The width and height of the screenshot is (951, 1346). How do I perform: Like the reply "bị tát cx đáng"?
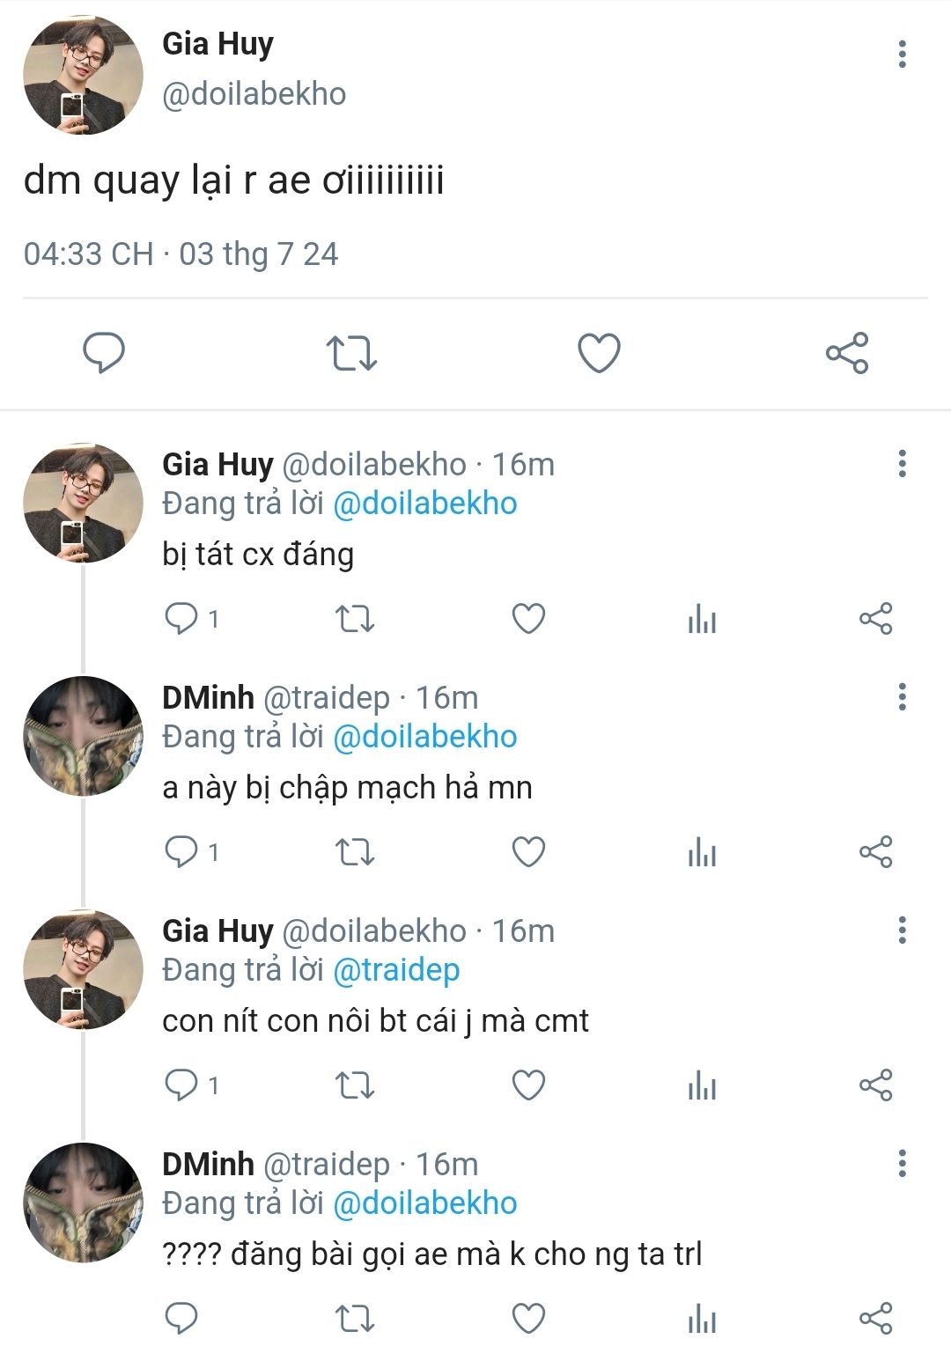528,619
